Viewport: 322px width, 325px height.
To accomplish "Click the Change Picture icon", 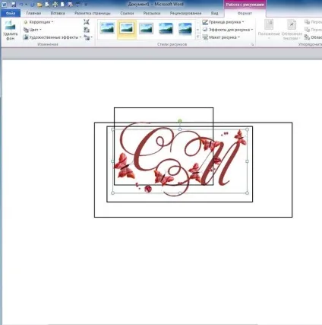I will pos(87,30).
